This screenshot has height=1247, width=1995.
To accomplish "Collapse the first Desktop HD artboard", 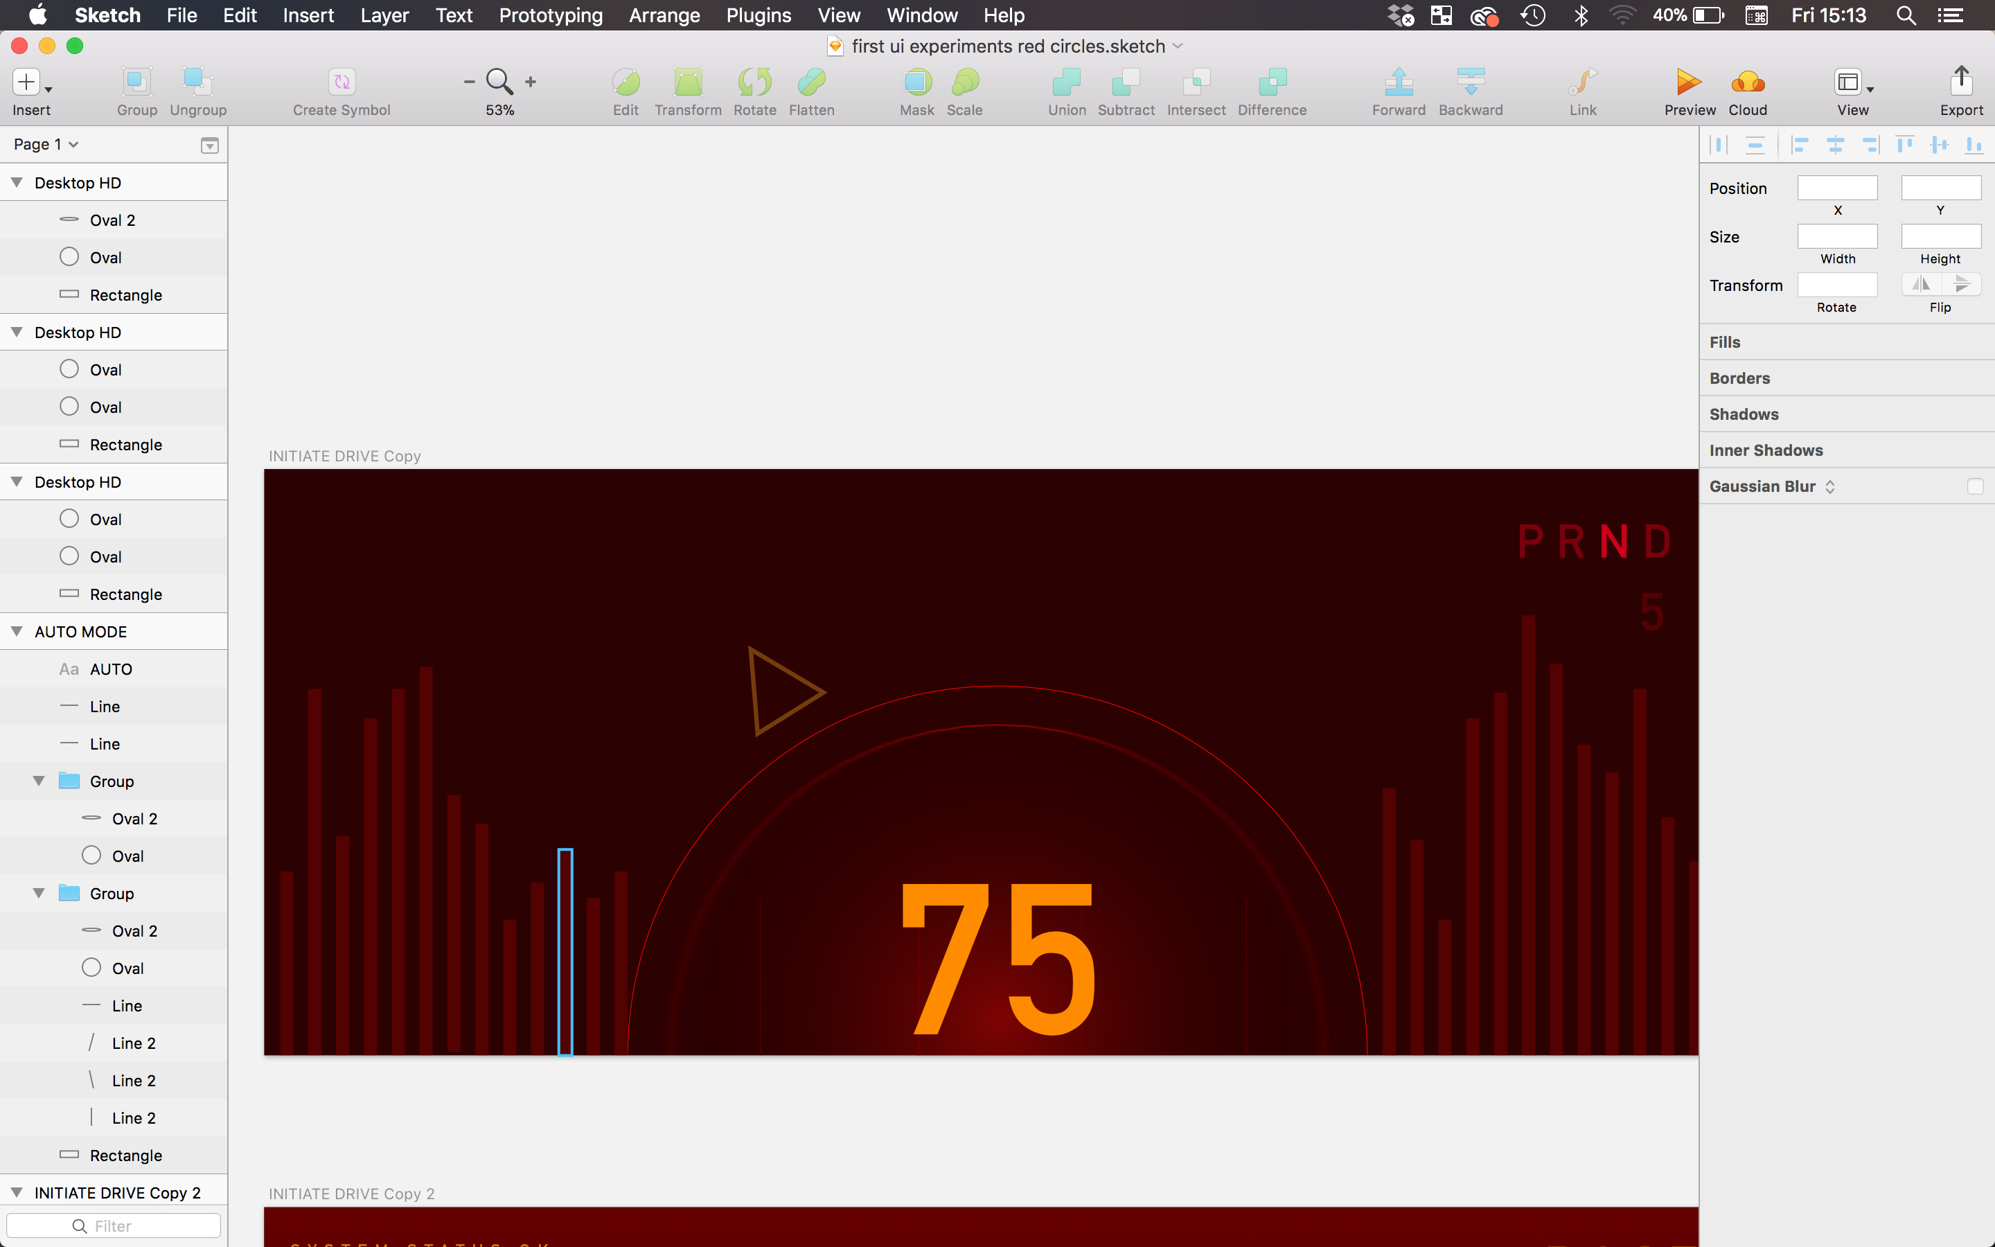I will click(x=17, y=183).
